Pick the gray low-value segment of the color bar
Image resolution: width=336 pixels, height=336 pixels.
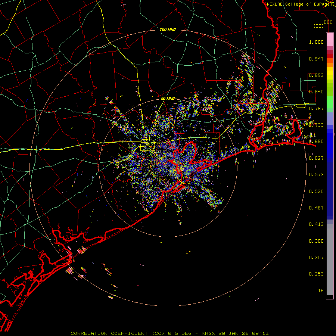[x=330, y=259]
